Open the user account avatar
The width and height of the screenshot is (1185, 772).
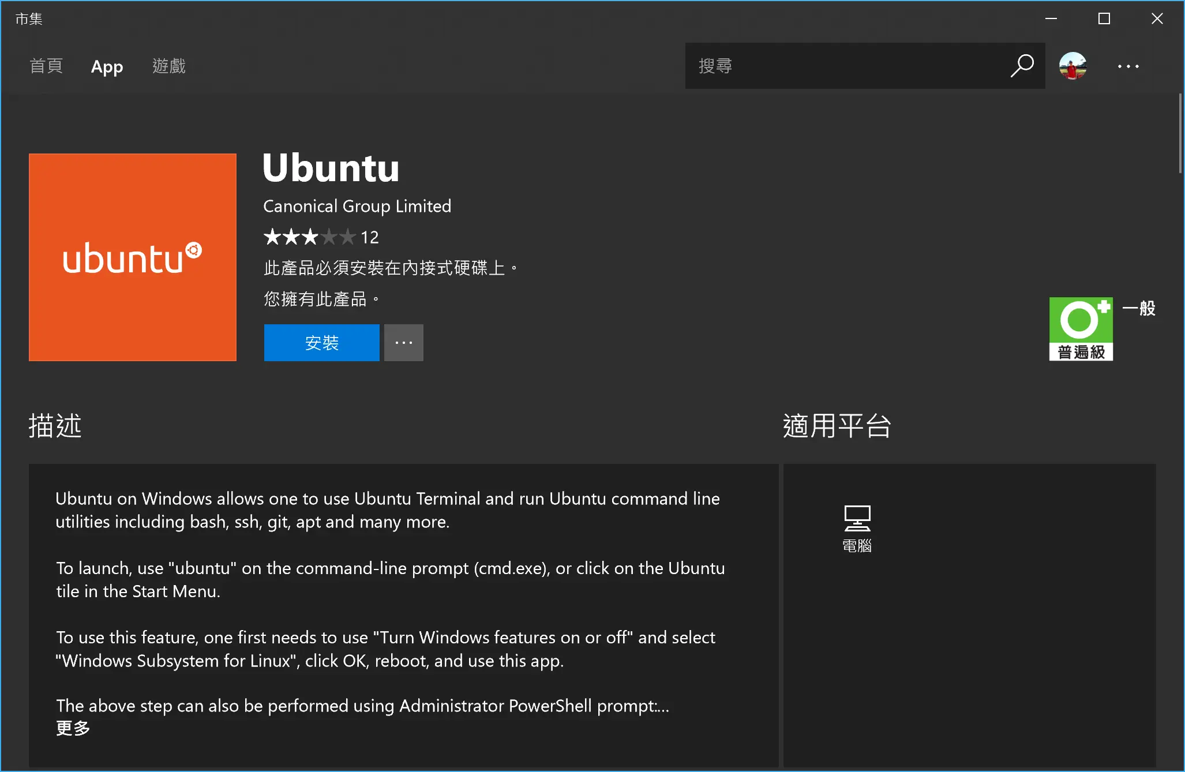[1072, 66]
